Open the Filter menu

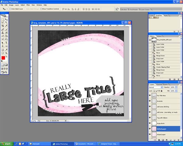point(28,5)
